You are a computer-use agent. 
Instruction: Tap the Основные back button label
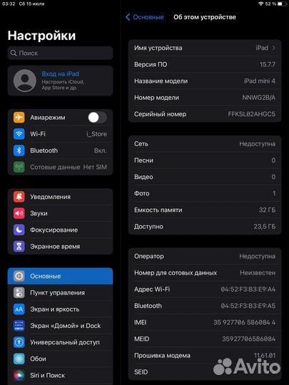pyautogui.click(x=148, y=17)
